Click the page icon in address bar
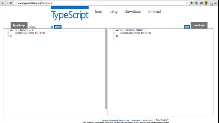The image size is (219, 123). pyautogui.click(x=16, y=3)
